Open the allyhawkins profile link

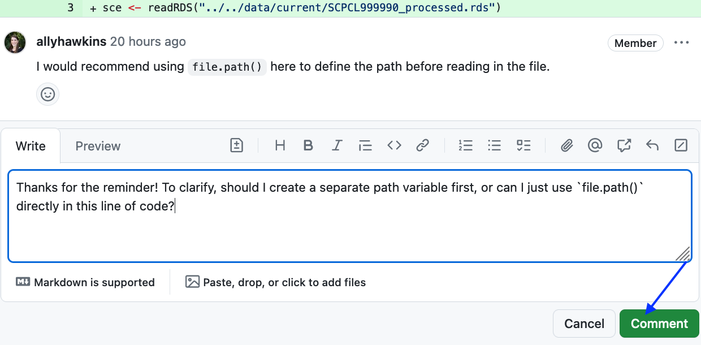click(71, 42)
